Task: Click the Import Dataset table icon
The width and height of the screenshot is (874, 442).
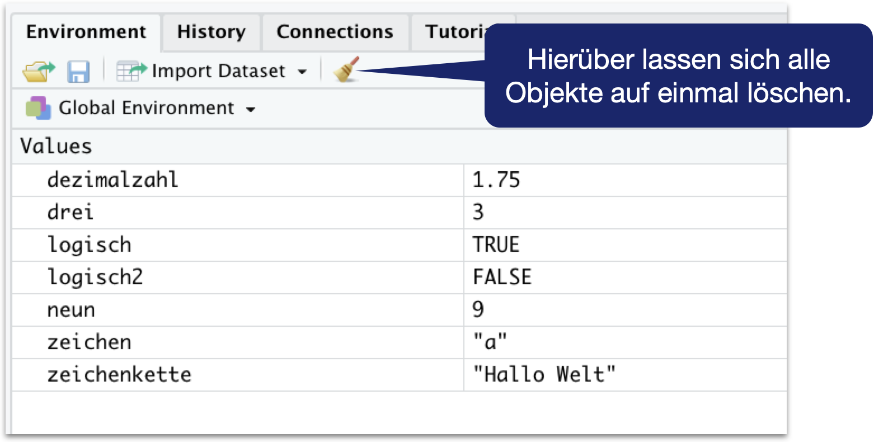Action: tap(130, 71)
